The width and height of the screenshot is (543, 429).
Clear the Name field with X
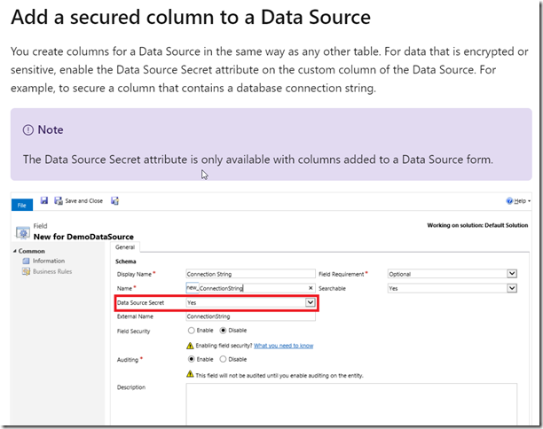pos(311,288)
